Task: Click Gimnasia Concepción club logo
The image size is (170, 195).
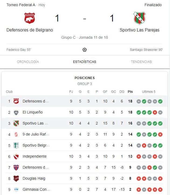Action: pos(16,190)
